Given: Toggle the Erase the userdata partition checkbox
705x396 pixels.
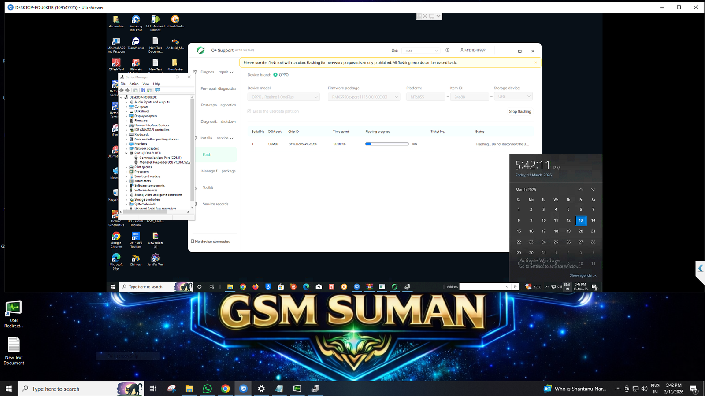Looking at the screenshot, I should tap(249, 111).
